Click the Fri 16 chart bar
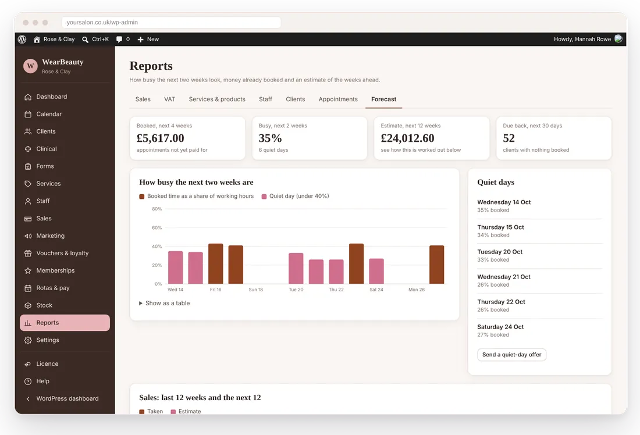640x435 pixels. [x=215, y=263]
